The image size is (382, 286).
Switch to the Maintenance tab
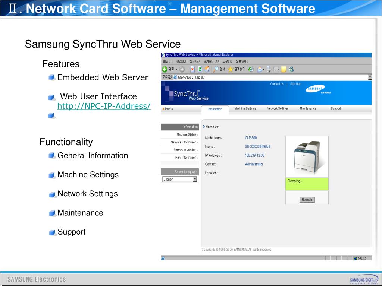click(x=308, y=109)
